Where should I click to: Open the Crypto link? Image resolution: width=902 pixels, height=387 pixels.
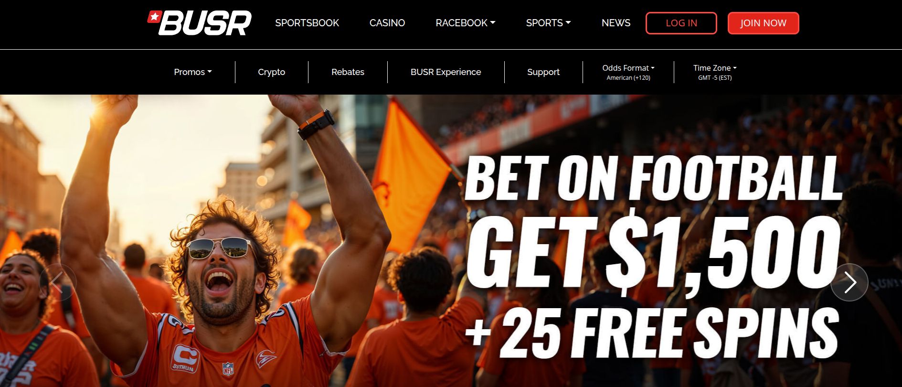(x=272, y=72)
